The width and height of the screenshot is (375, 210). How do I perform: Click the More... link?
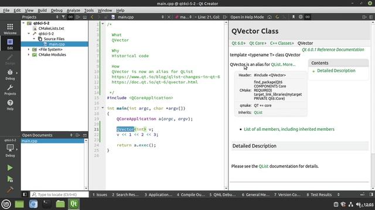tap(289, 64)
